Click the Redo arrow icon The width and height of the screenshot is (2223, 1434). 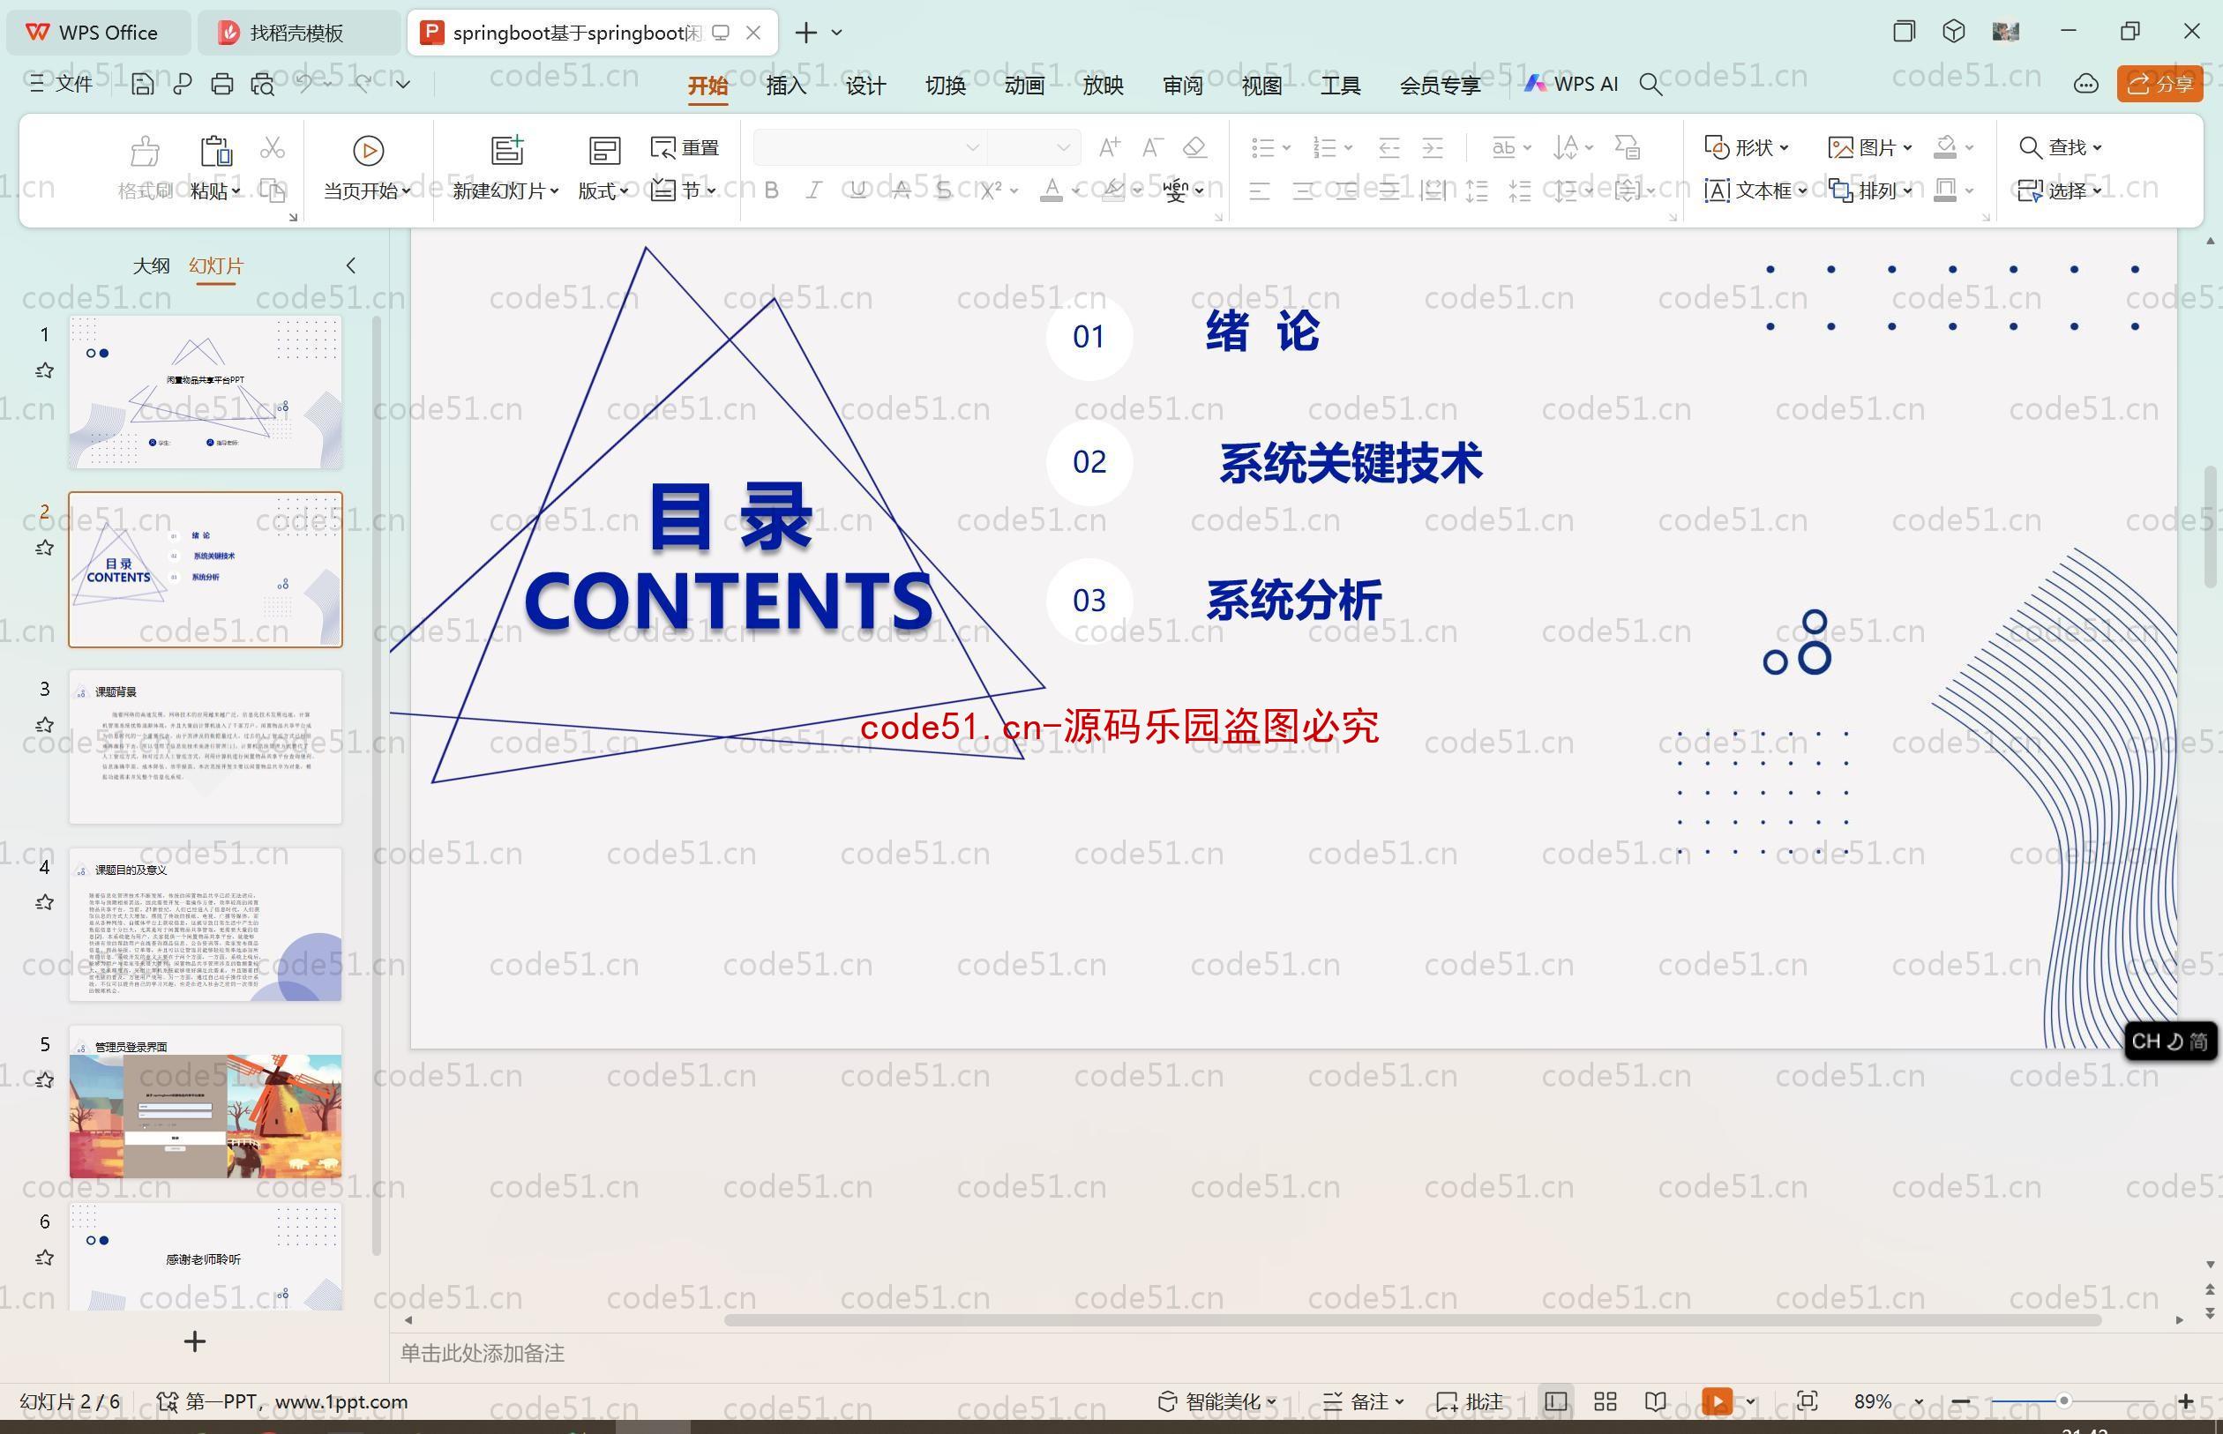pyautogui.click(x=363, y=84)
